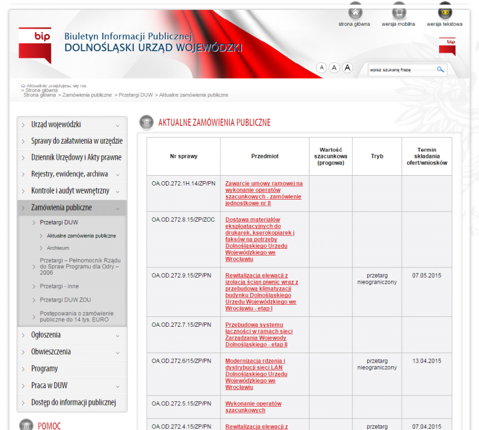Select the largest font size A

[x=348, y=68]
